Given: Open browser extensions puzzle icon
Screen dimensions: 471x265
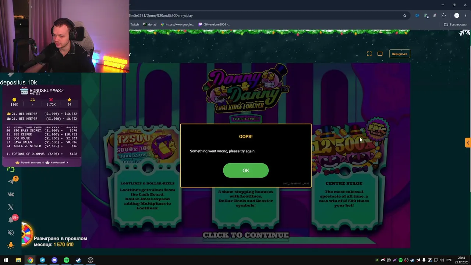Looking at the screenshot, I should (443, 15).
